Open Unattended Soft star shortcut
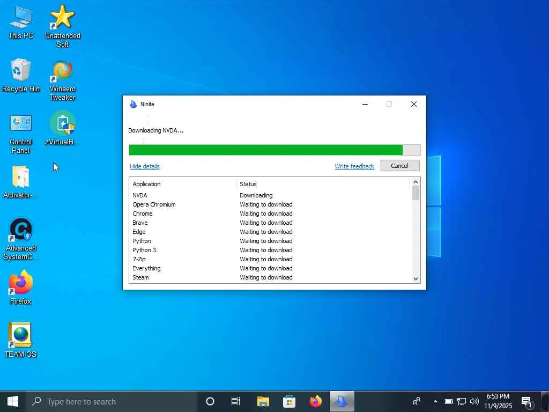This screenshot has width=549, height=412. (62, 26)
